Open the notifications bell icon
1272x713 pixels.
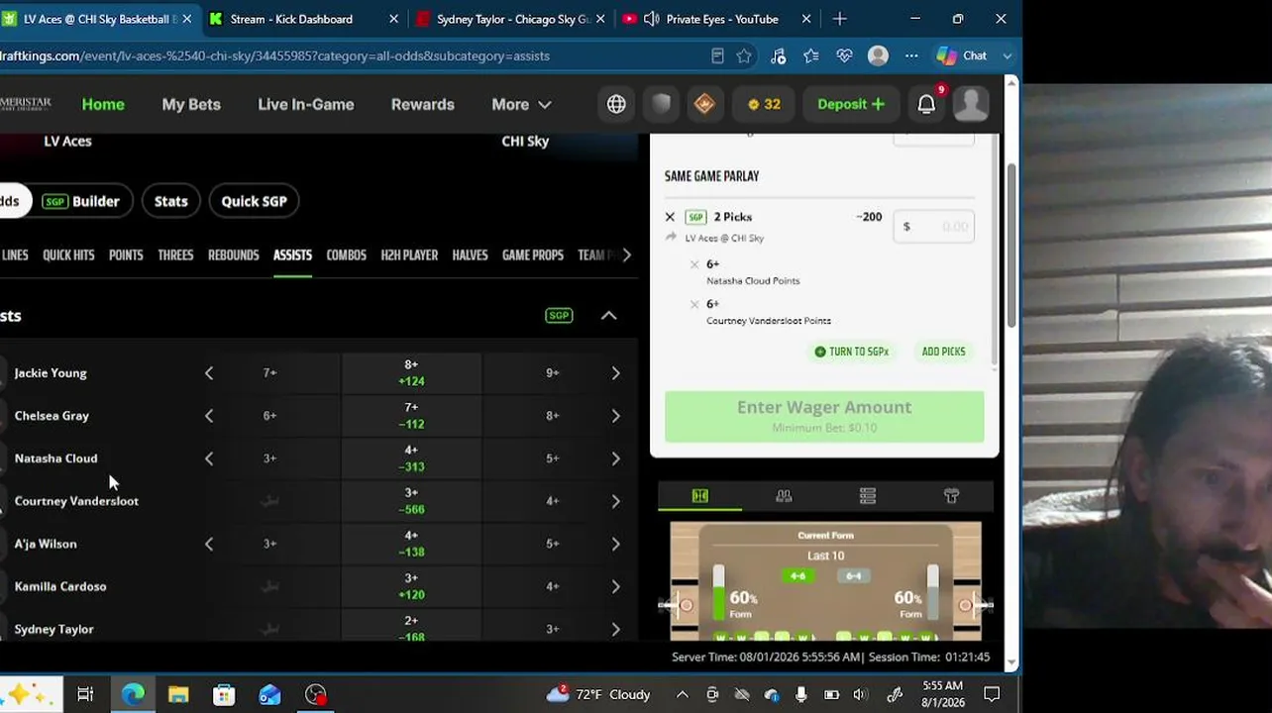point(926,104)
